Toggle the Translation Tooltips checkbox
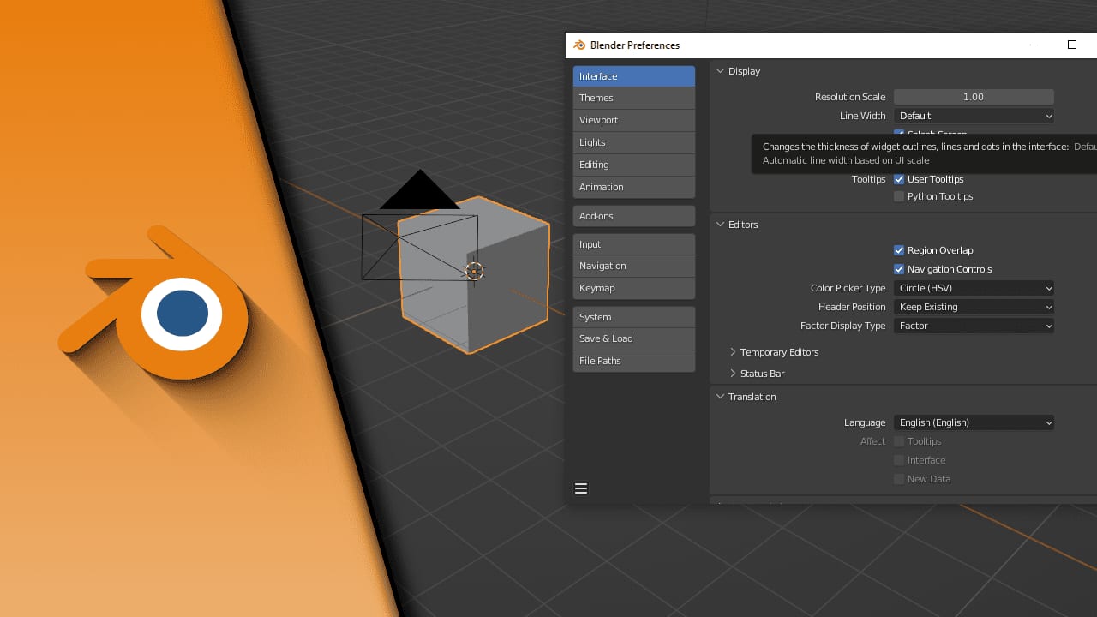This screenshot has width=1097, height=617. point(899,441)
